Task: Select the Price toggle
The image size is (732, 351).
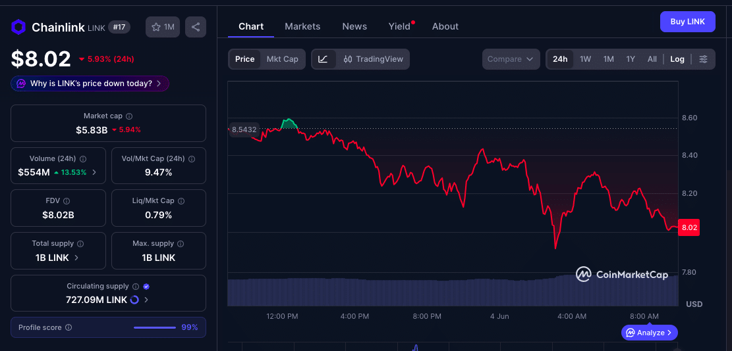Action: 244,59
